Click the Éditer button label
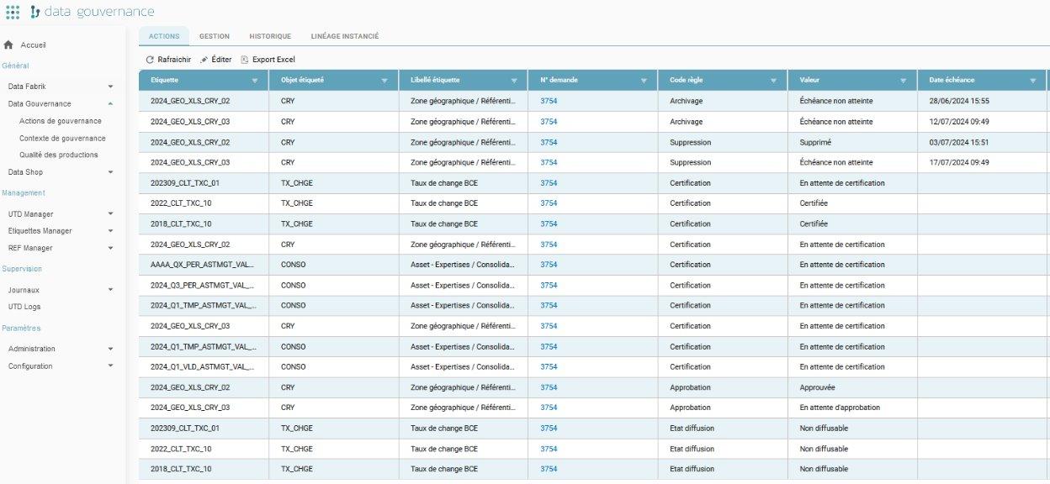This screenshot has width=1050, height=484. [221, 60]
